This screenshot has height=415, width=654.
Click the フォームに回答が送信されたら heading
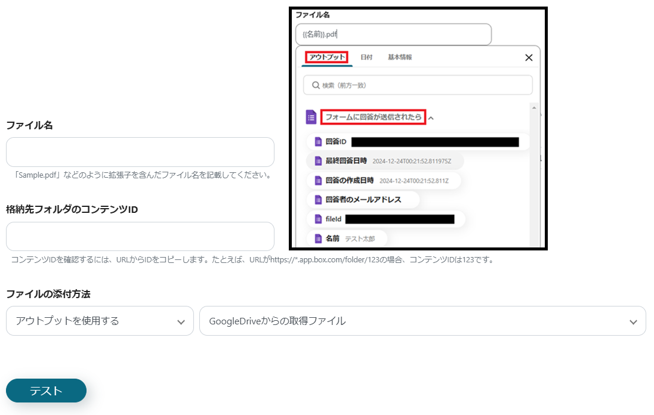(374, 117)
